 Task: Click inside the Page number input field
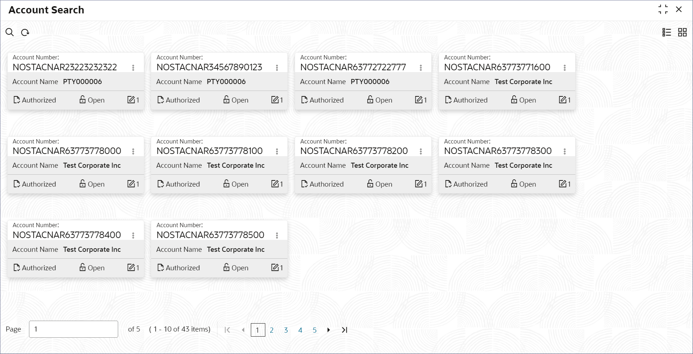click(73, 329)
